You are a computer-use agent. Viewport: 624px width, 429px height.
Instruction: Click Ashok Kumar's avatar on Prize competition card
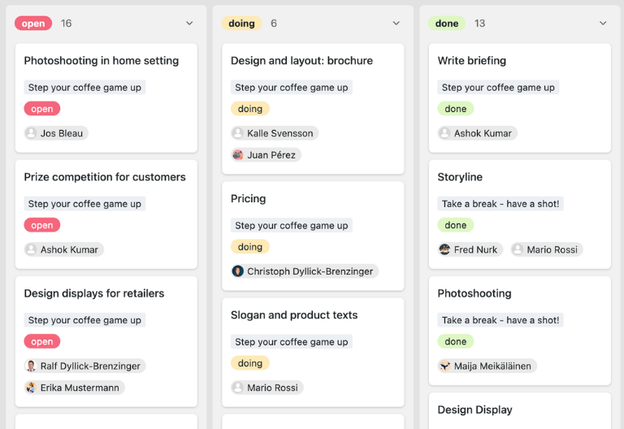pos(31,249)
